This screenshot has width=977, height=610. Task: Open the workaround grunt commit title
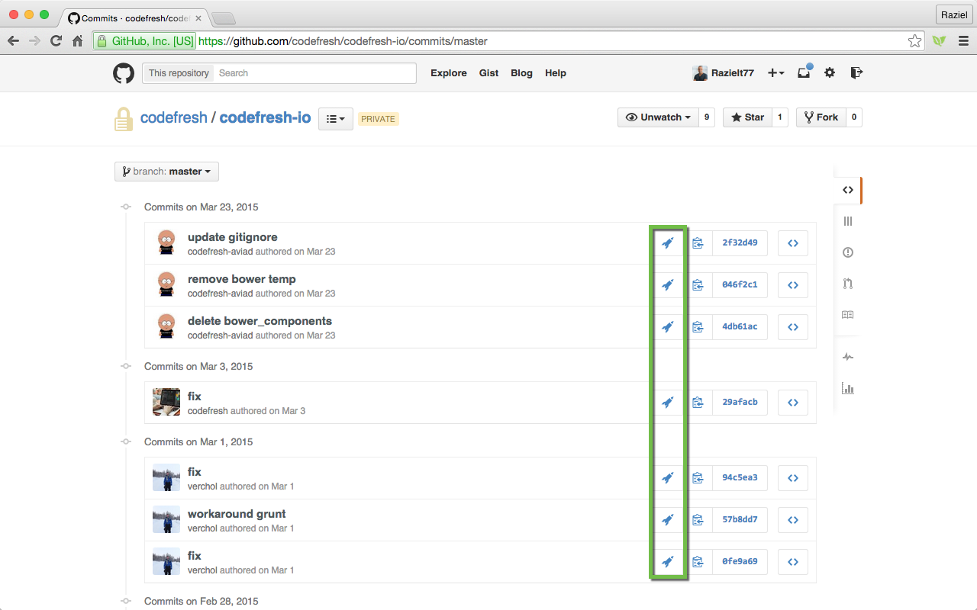tap(237, 514)
